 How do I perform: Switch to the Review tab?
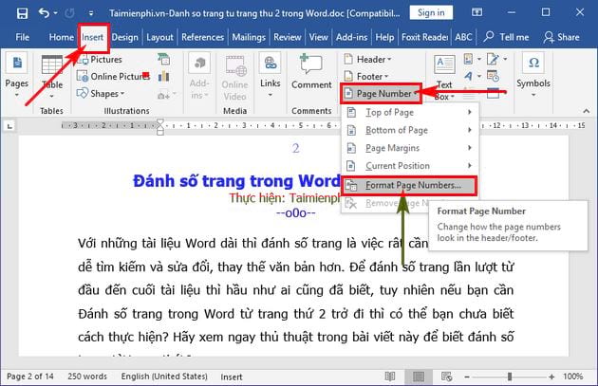tap(288, 37)
